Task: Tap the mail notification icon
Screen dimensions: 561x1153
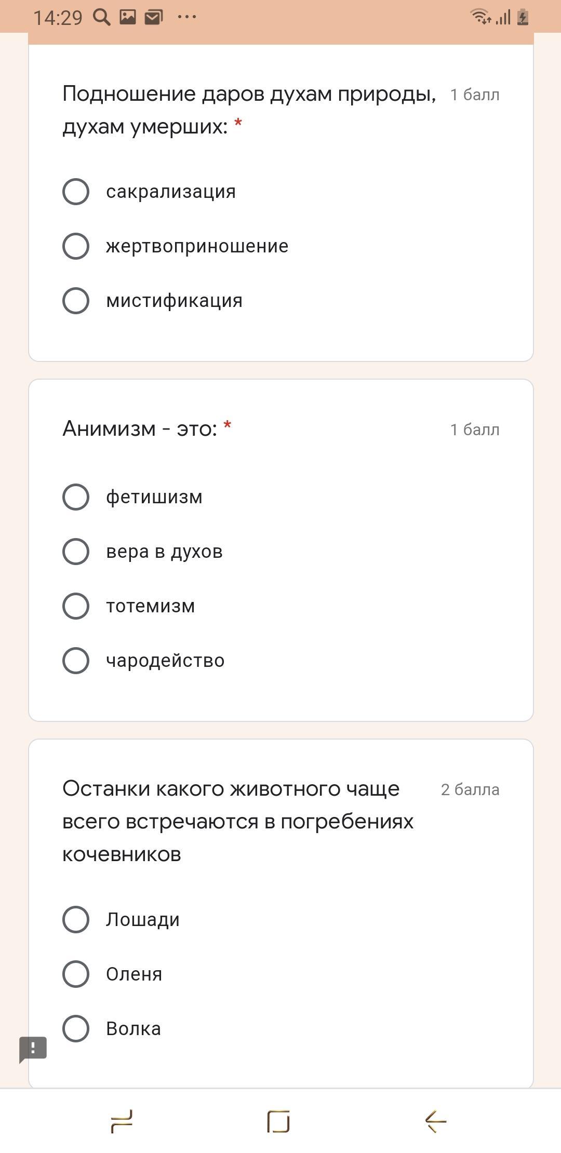Action: [x=153, y=17]
